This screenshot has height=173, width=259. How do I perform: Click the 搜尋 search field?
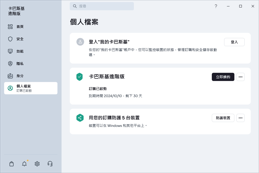click(x=102, y=6)
